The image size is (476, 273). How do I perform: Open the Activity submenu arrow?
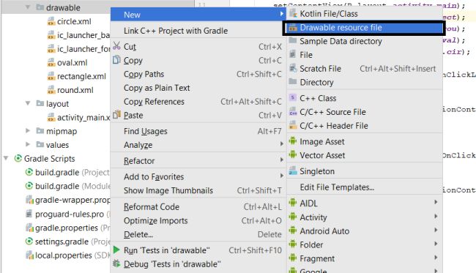[x=436, y=217]
